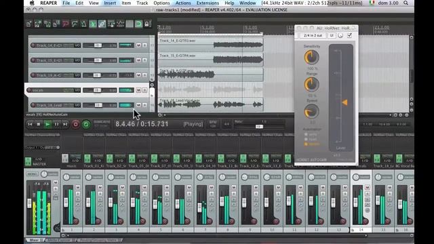This screenshot has width=434, height=244.
Task: Pause playback in the transport bar
Action: [x=56, y=125]
